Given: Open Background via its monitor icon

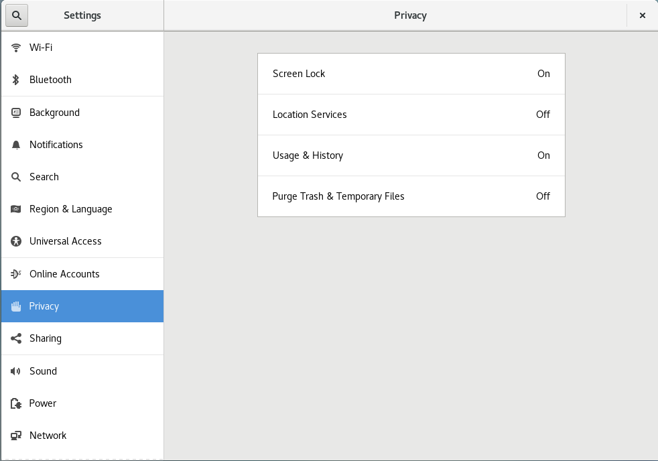Looking at the screenshot, I should point(16,113).
